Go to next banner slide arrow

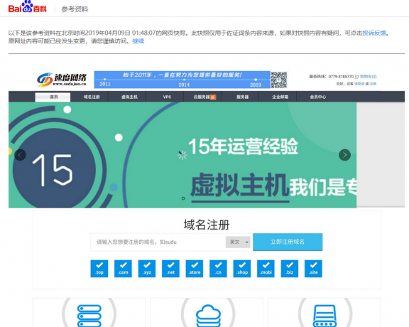coord(344,155)
